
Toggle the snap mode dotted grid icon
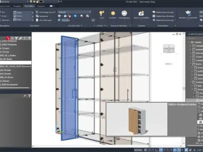pyautogui.click(x=149, y=150)
